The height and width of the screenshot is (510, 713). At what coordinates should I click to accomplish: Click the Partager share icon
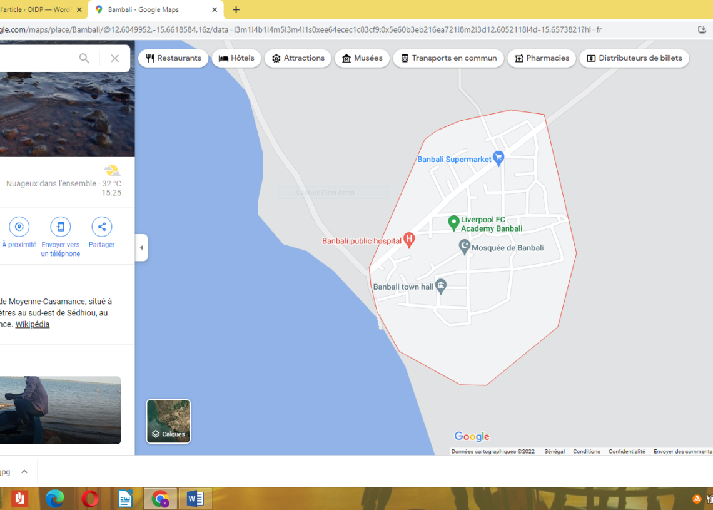[101, 227]
